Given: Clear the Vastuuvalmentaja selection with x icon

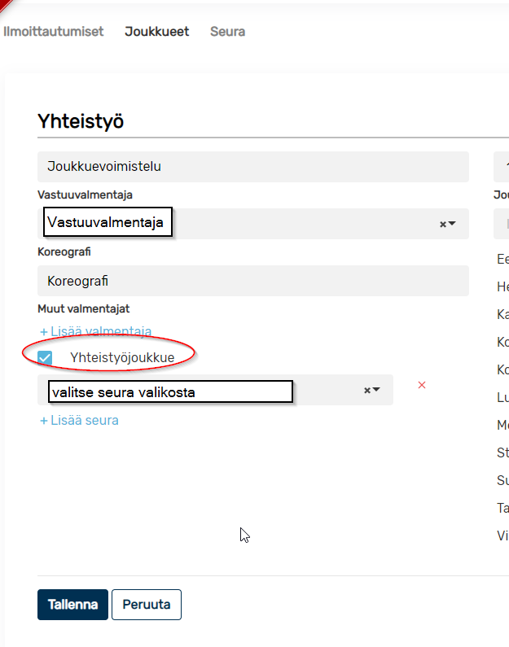Looking at the screenshot, I should tap(443, 224).
